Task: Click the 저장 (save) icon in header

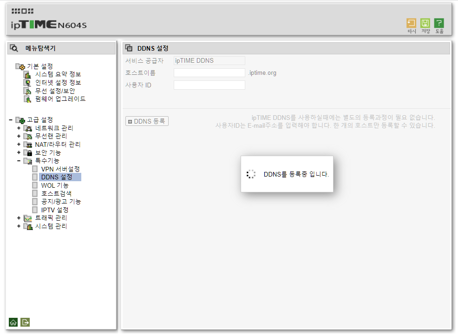Action: tap(425, 23)
